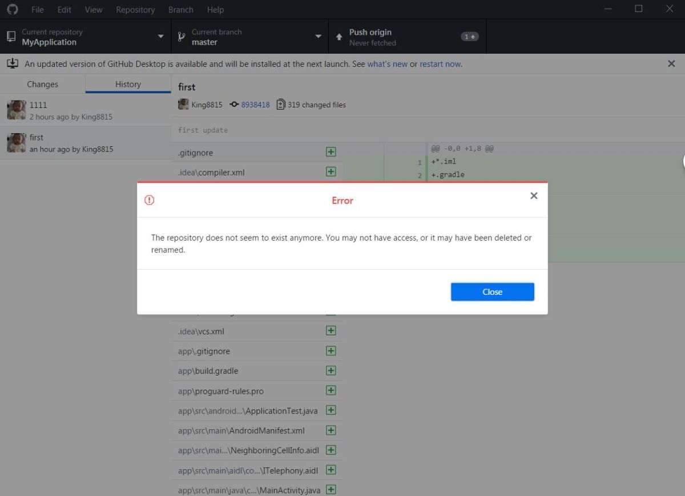The height and width of the screenshot is (496, 685).
Task: Click the restart now link
Action: click(x=440, y=64)
